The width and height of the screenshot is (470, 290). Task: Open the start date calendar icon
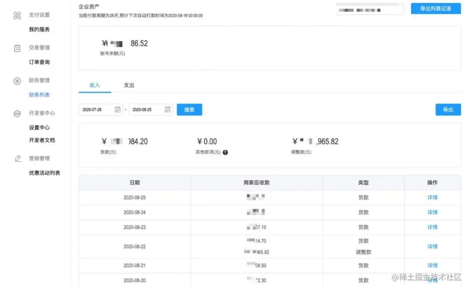point(117,110)
